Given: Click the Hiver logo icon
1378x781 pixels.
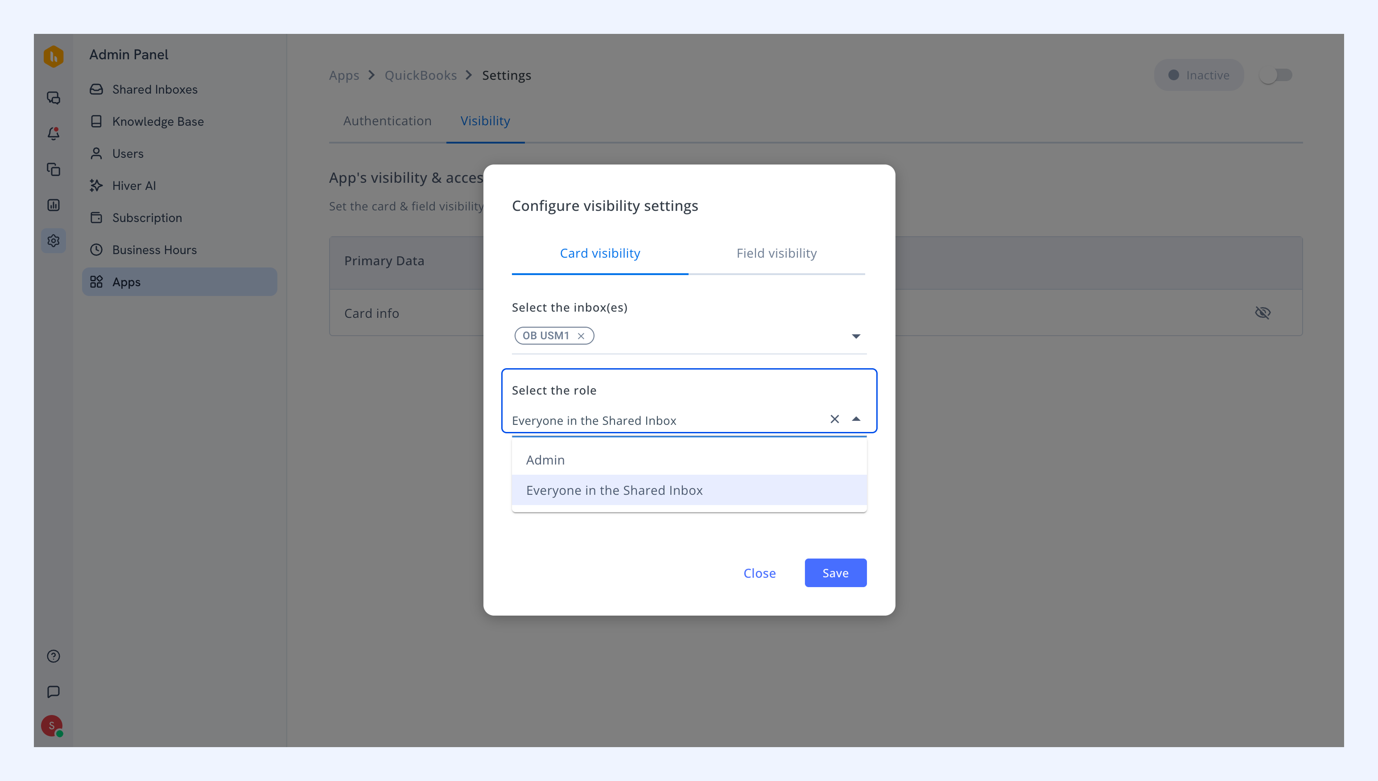Looking at the screenshot, I should pos(53,56).
